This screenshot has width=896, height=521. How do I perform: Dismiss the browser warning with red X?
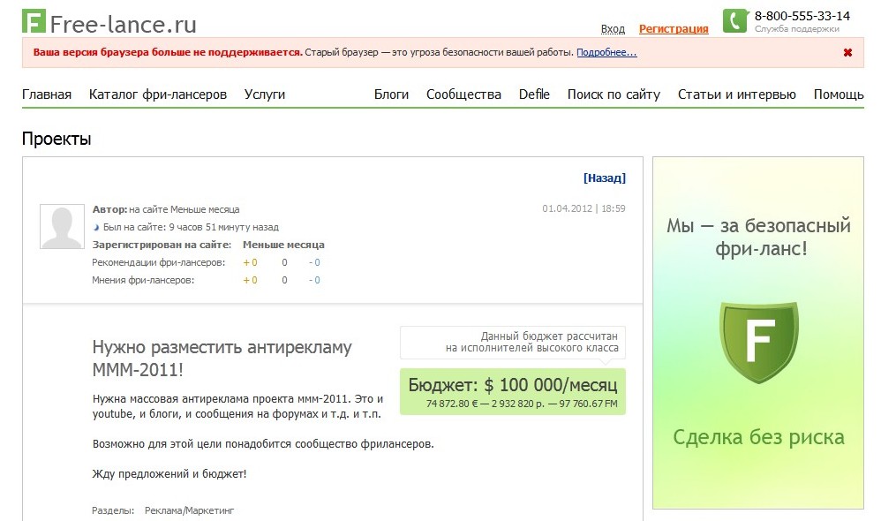(847, 53)
